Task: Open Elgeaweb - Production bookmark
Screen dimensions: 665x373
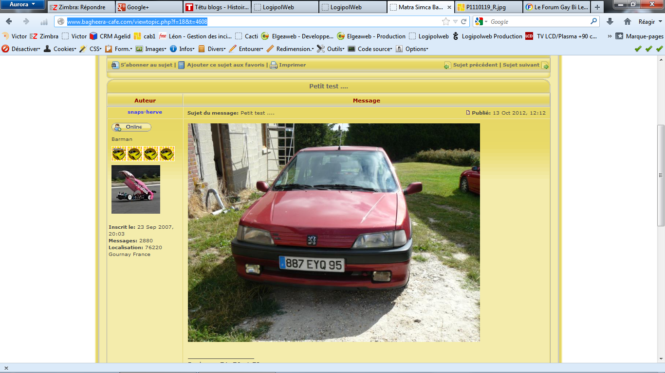Action: (x=371, y=36)
